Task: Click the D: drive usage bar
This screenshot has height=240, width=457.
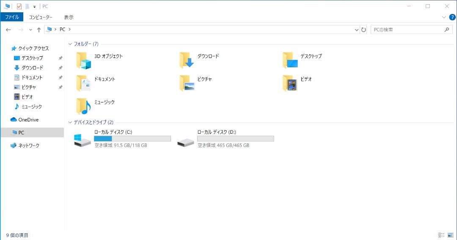Action: point(236,139)
